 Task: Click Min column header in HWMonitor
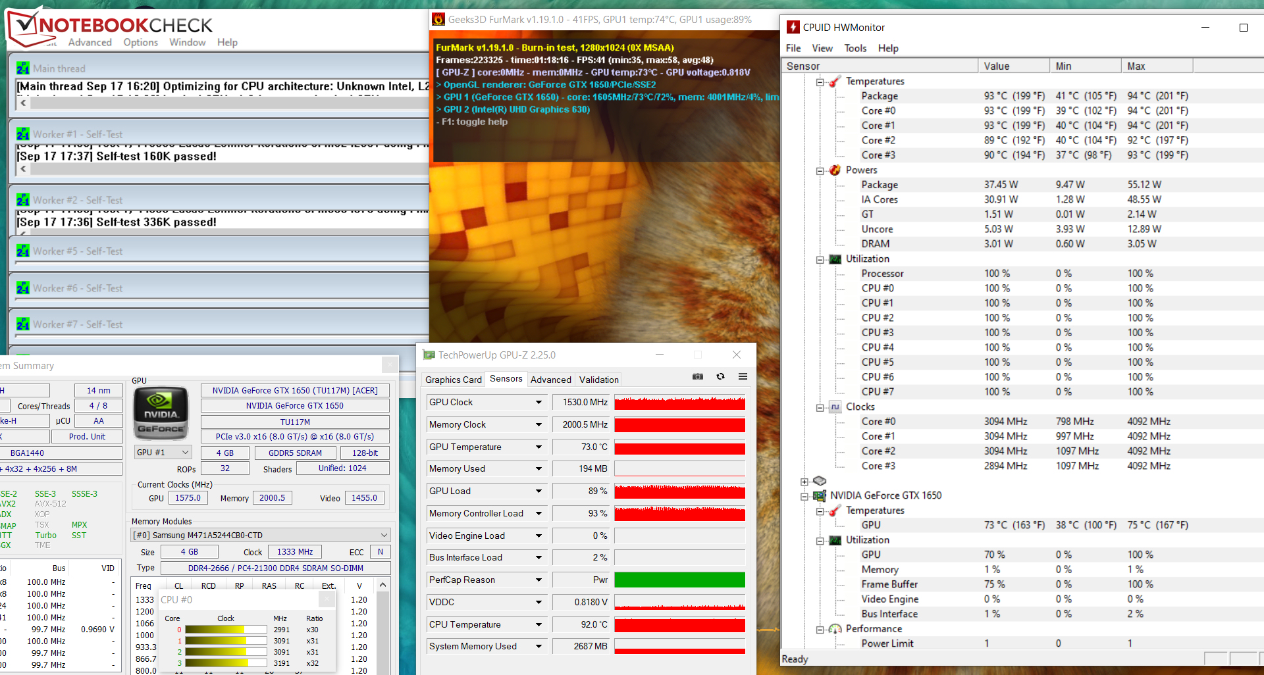click(x=1086, y=66)
